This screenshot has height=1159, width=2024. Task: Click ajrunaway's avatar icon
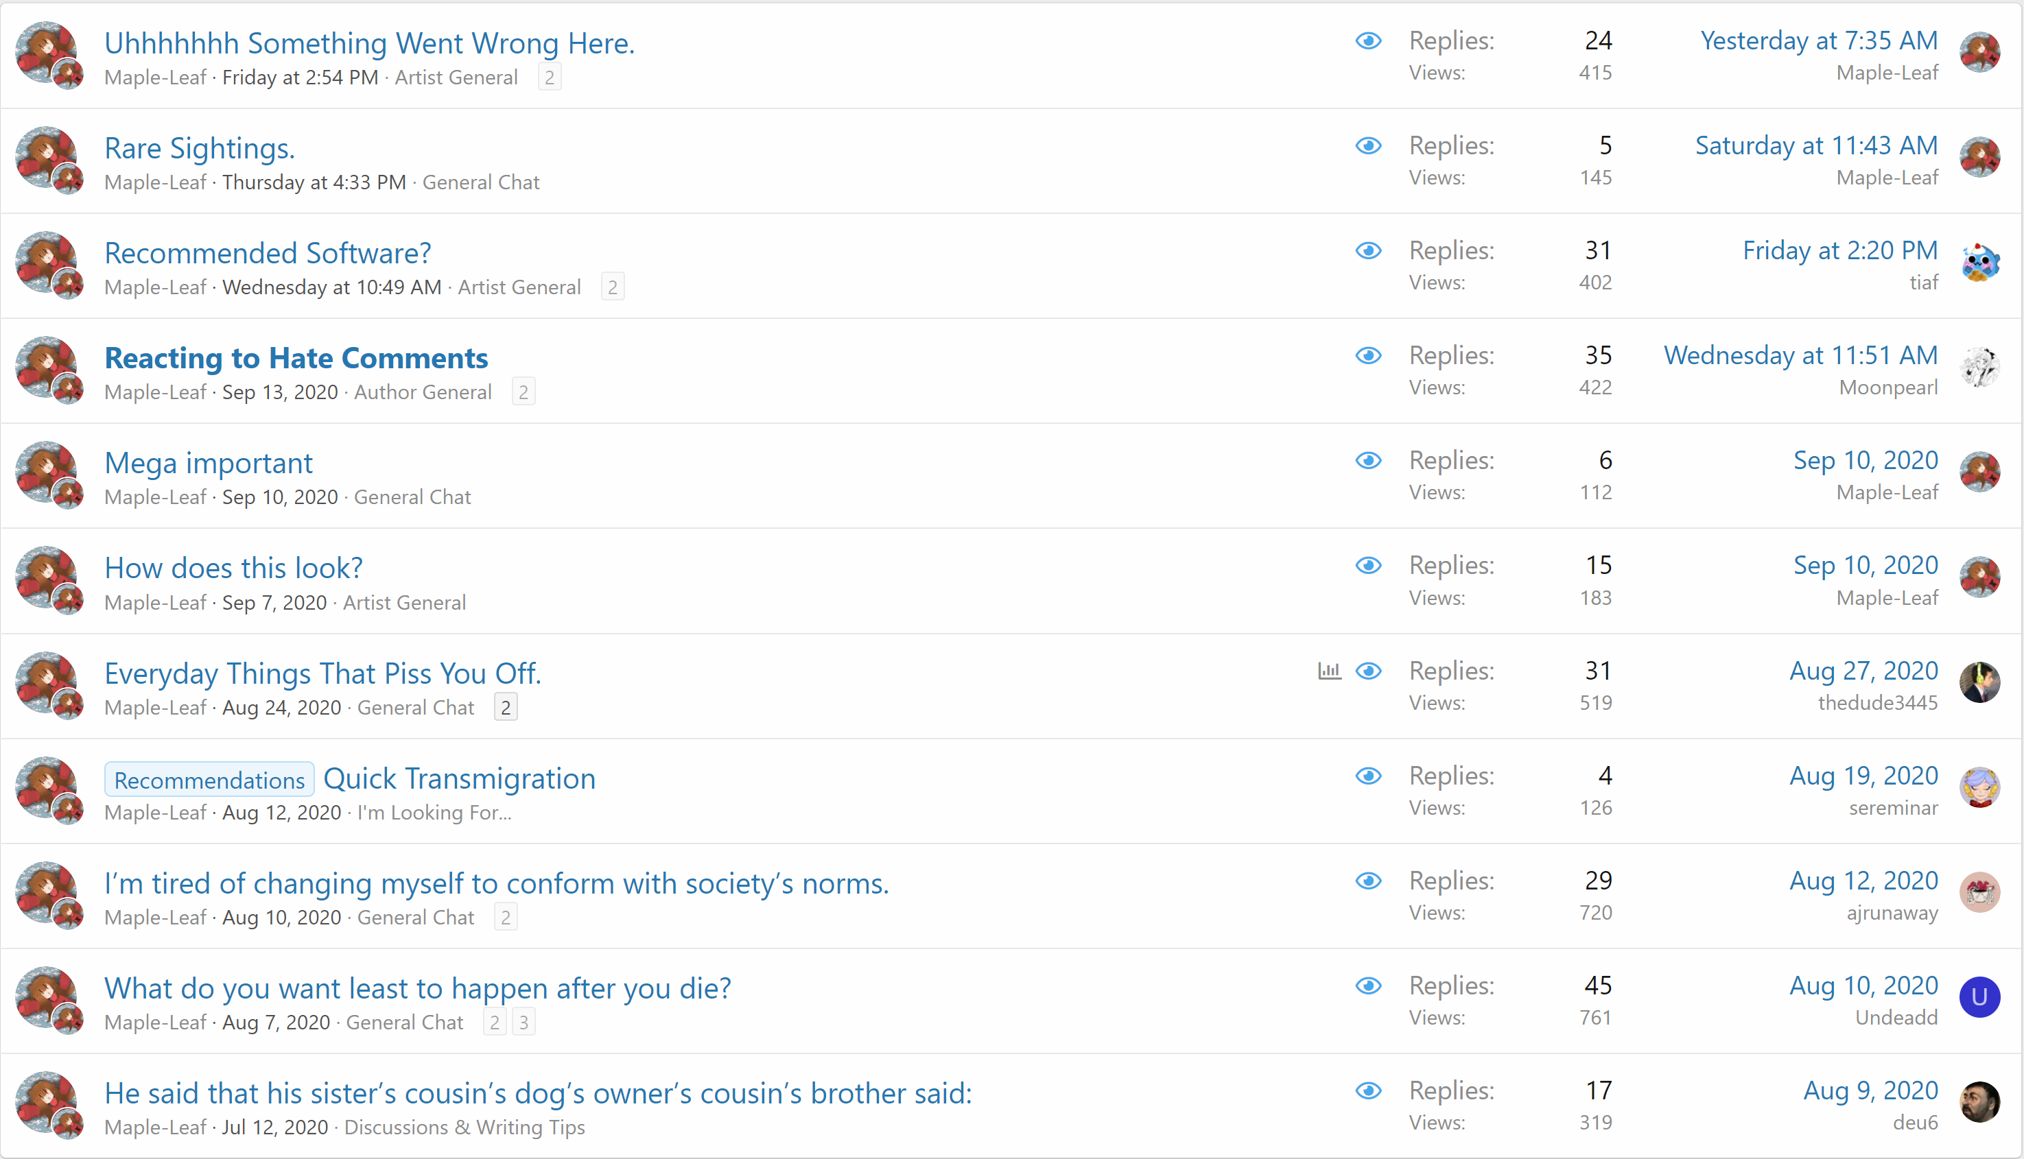click(x=1979, y=892)
